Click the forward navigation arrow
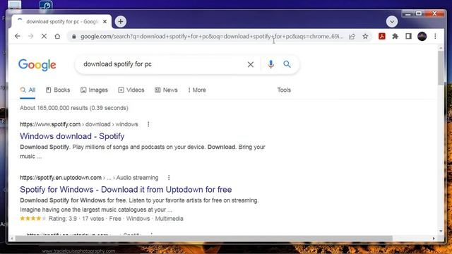Image resolution: width=452 pixels, height=254 pixels. point(31,36)
